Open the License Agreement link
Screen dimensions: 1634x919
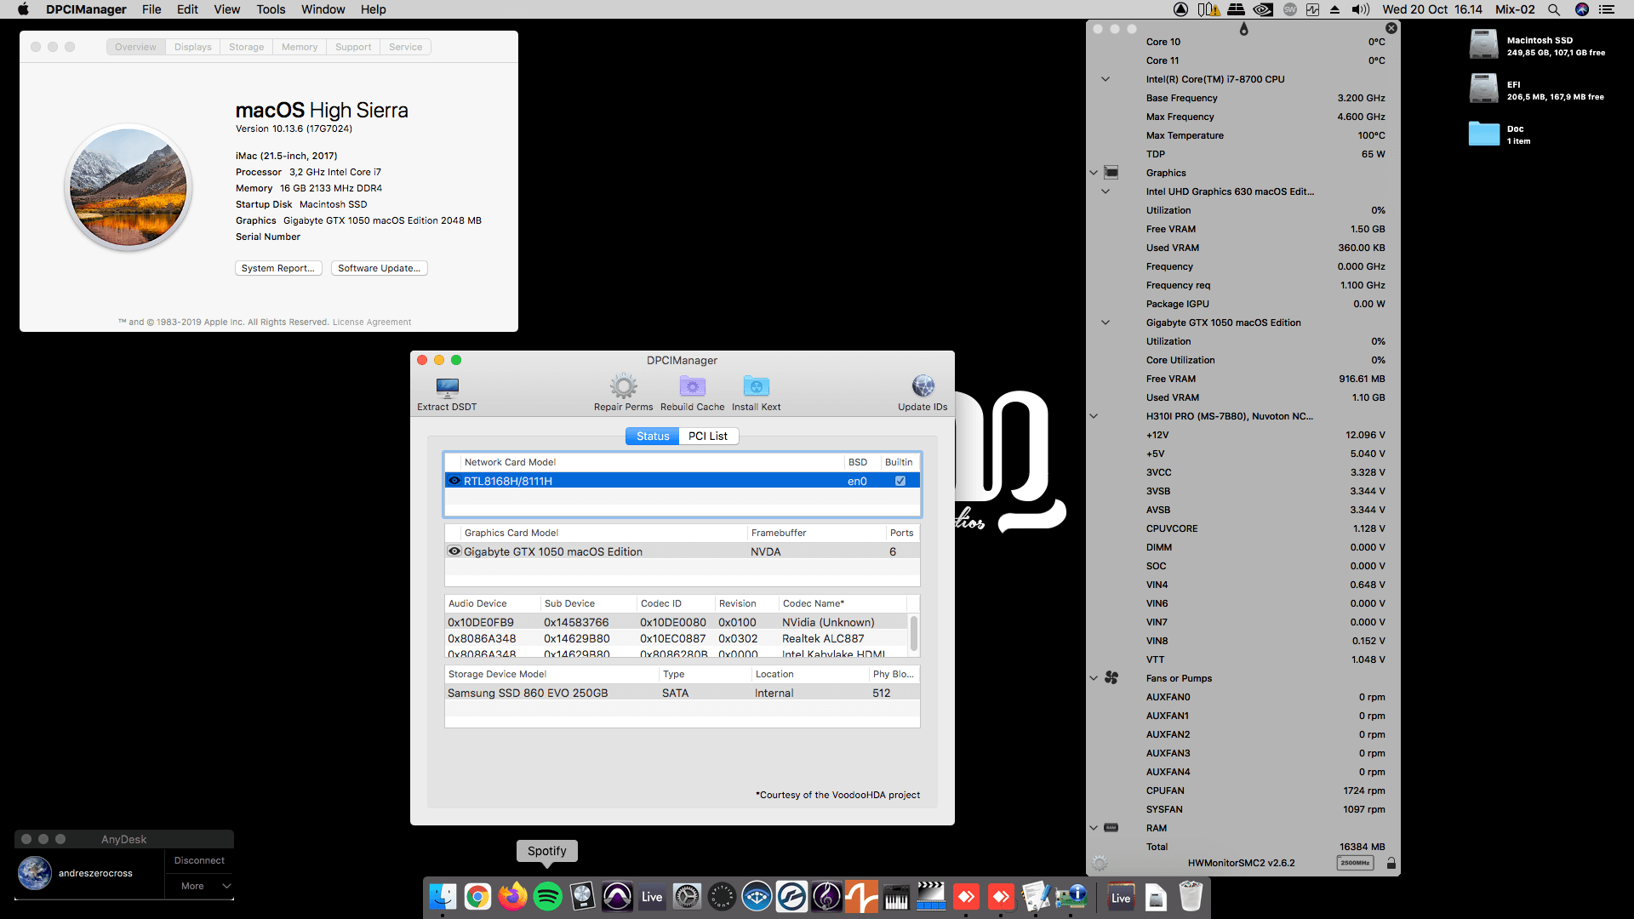[372, 323]
